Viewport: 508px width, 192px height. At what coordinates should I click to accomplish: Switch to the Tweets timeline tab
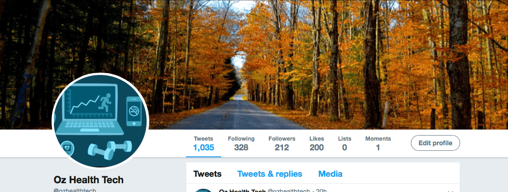point(207,174)
